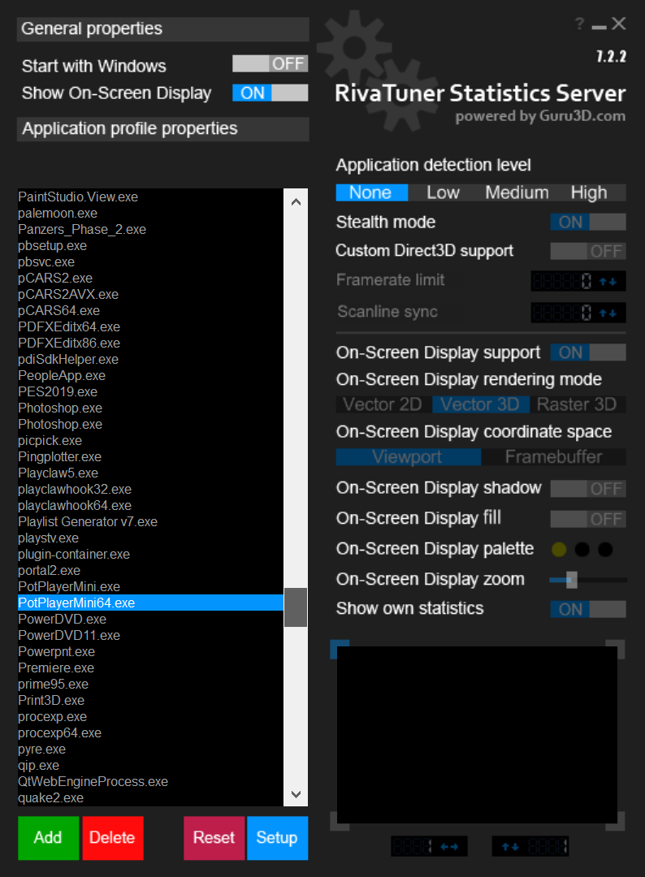Click the red Delete button

(112, 838)
